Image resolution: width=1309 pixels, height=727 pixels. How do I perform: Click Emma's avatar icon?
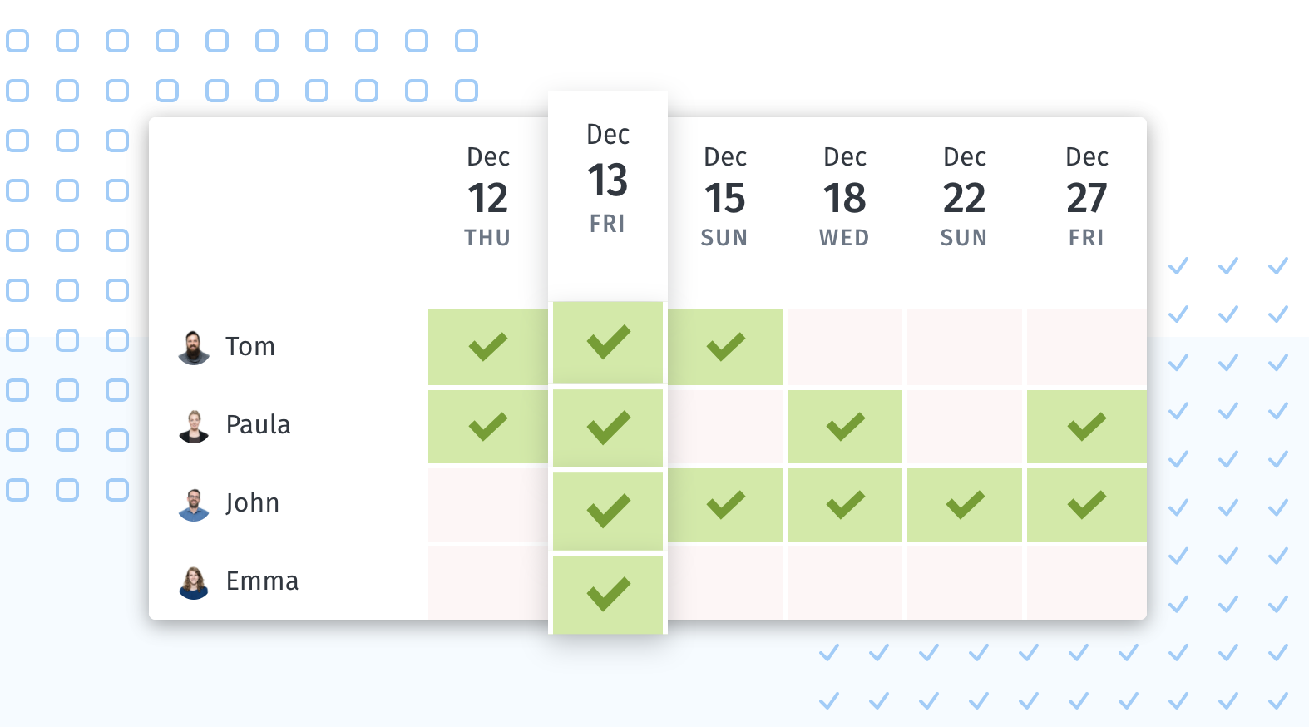[194, 582]
